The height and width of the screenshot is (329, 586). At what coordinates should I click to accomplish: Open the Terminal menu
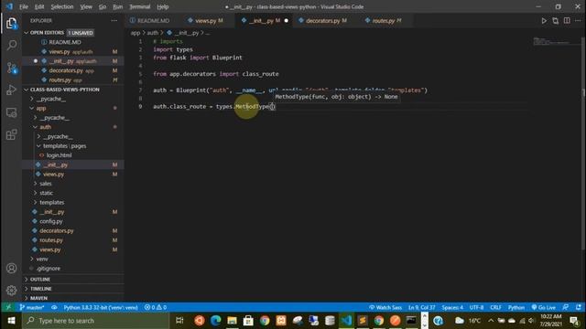140,6
